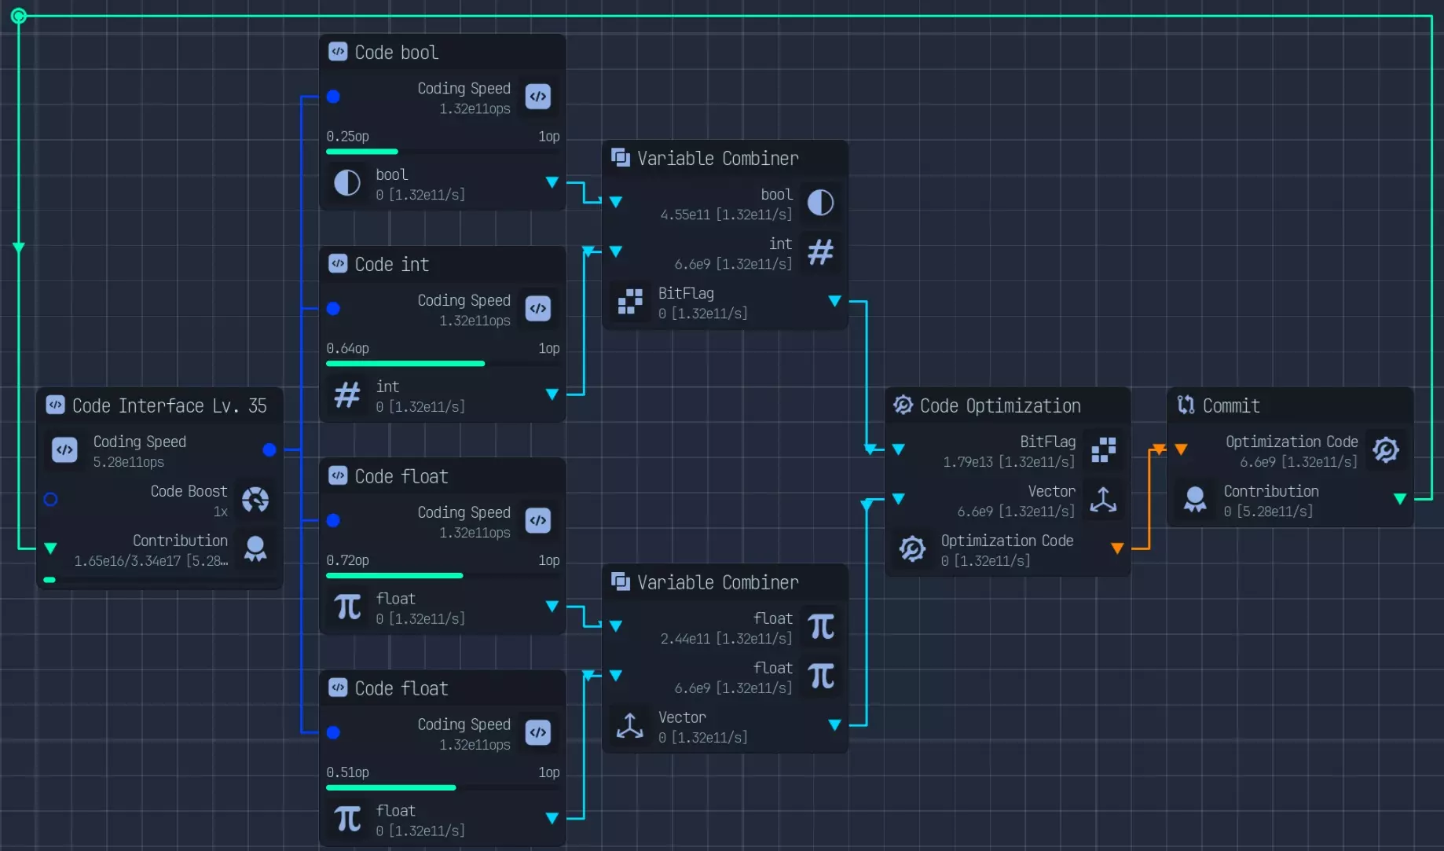Select the 'Code Optimization' node title
The image size is (1444, 851).
tap(1000, 405)
